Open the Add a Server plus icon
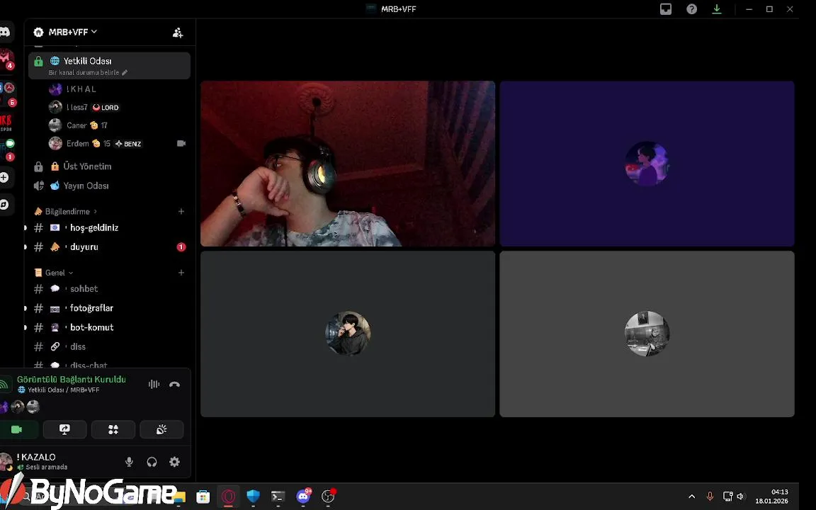Image resolution: width=816 pixels, height=510 pixels. (4, 178)
